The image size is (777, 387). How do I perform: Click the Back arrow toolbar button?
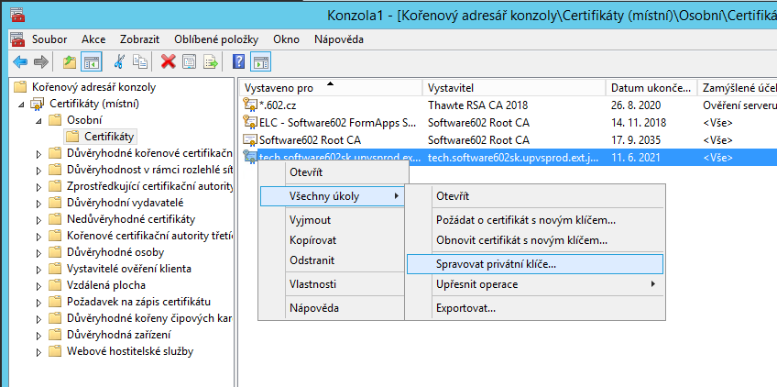(19, 62)
